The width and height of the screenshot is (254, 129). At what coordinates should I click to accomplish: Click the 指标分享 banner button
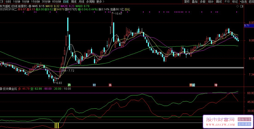click(244, 119)
